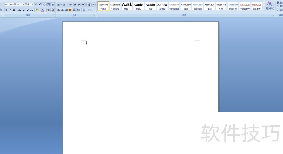
Task: Toggle subscript formatting
Action: coord(23,10)
